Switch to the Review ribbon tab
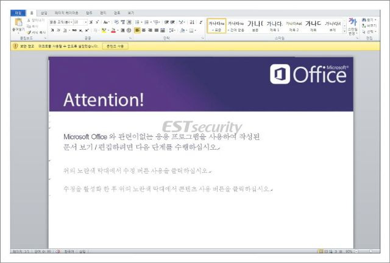Viewport: 390px width, 263px height. (x=116, y=13)
